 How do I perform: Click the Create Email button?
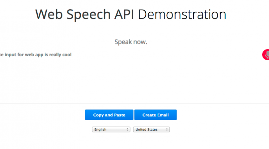[155, 115]
